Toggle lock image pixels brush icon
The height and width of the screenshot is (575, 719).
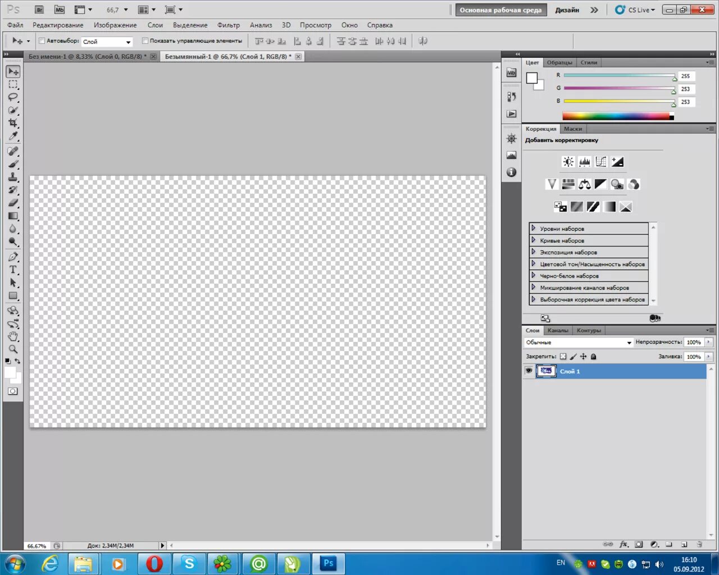[573, 357]
